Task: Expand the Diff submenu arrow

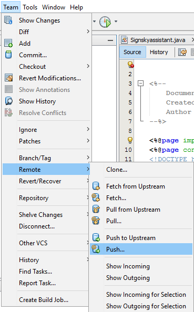Action: tap(88, 32)
